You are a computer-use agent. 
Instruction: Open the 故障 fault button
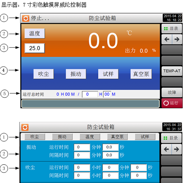click(172, 92)
